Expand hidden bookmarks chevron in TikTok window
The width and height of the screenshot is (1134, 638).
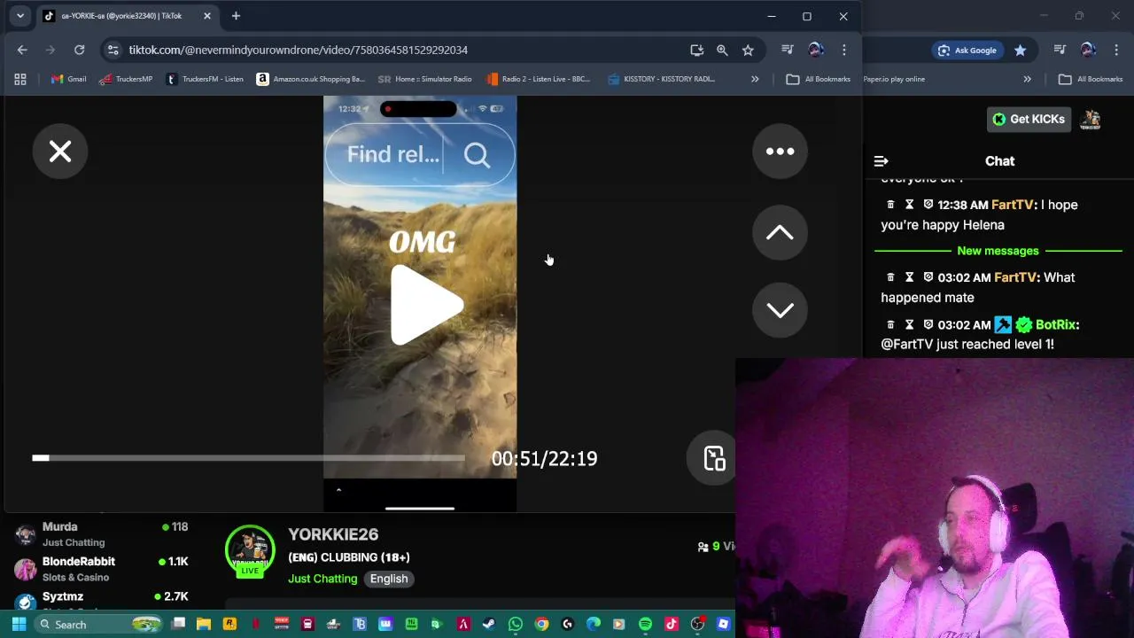[x=755, y=79]
